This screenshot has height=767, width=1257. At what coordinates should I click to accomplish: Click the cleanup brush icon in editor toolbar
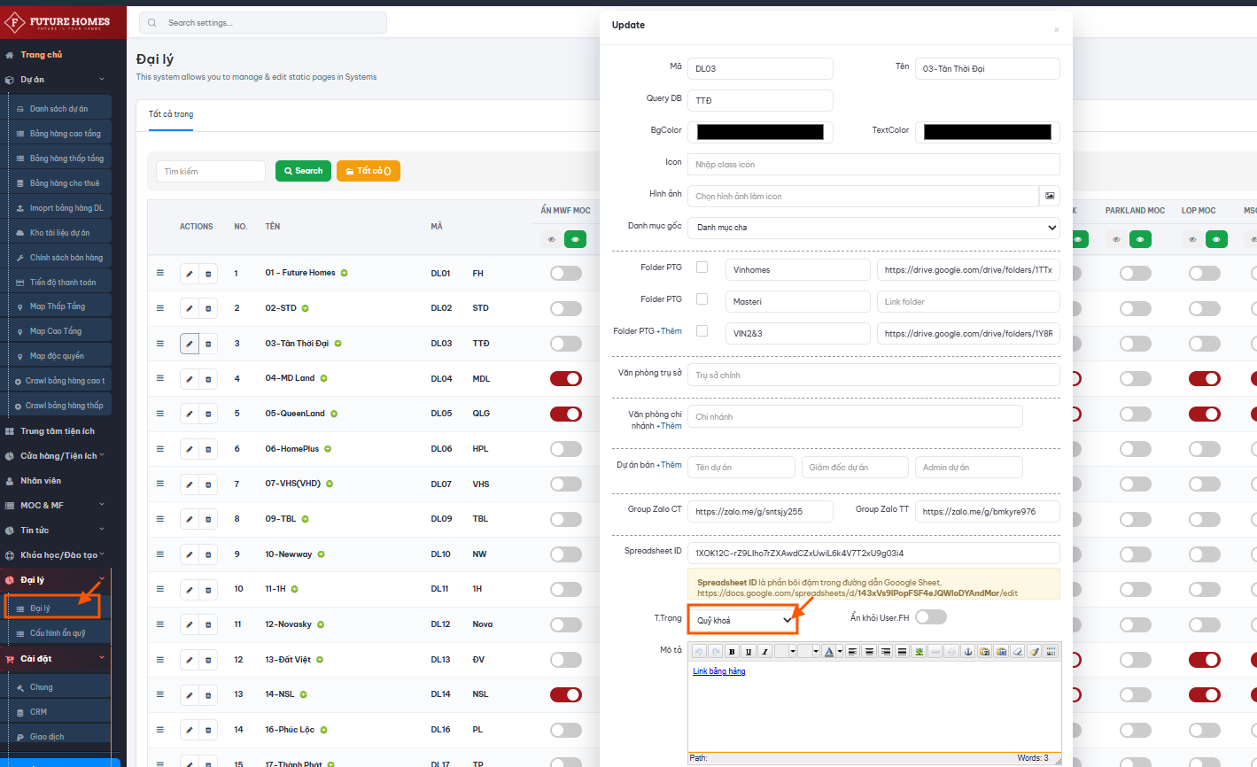1035,652
